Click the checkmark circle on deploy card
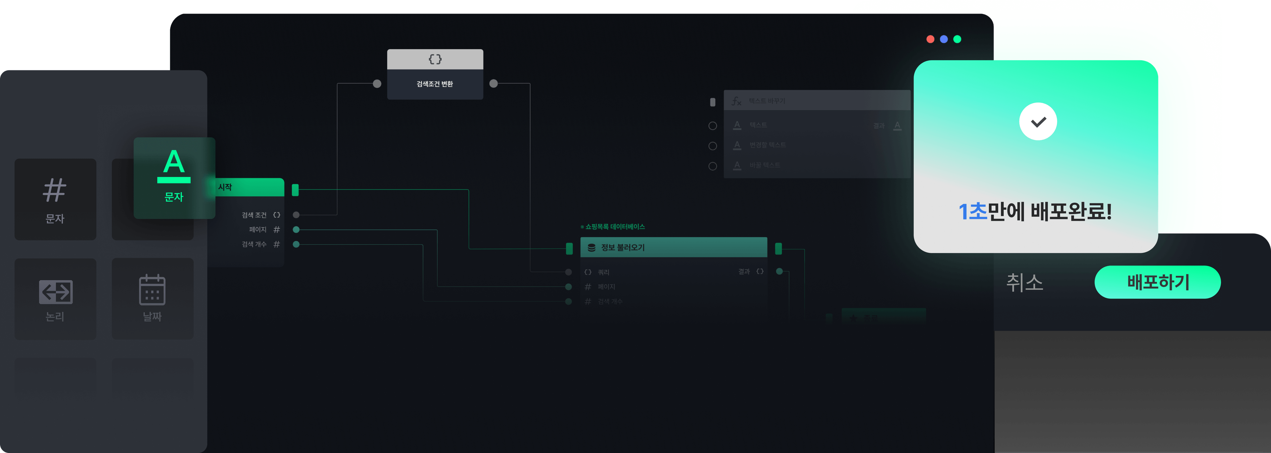The width and height of the screenshot is (1271, 453). 1038,122
